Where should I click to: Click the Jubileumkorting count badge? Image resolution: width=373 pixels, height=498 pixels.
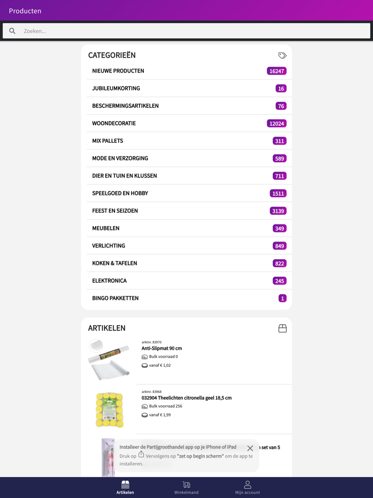pos(281,89)
